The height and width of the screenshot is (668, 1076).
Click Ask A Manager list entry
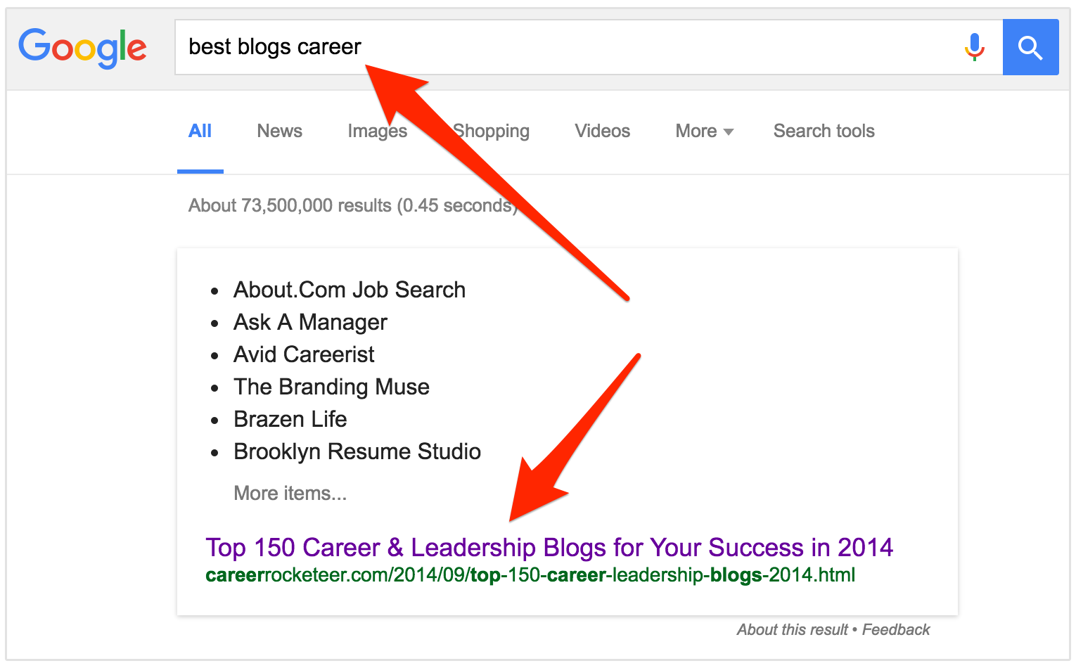(x=310, y=322)
